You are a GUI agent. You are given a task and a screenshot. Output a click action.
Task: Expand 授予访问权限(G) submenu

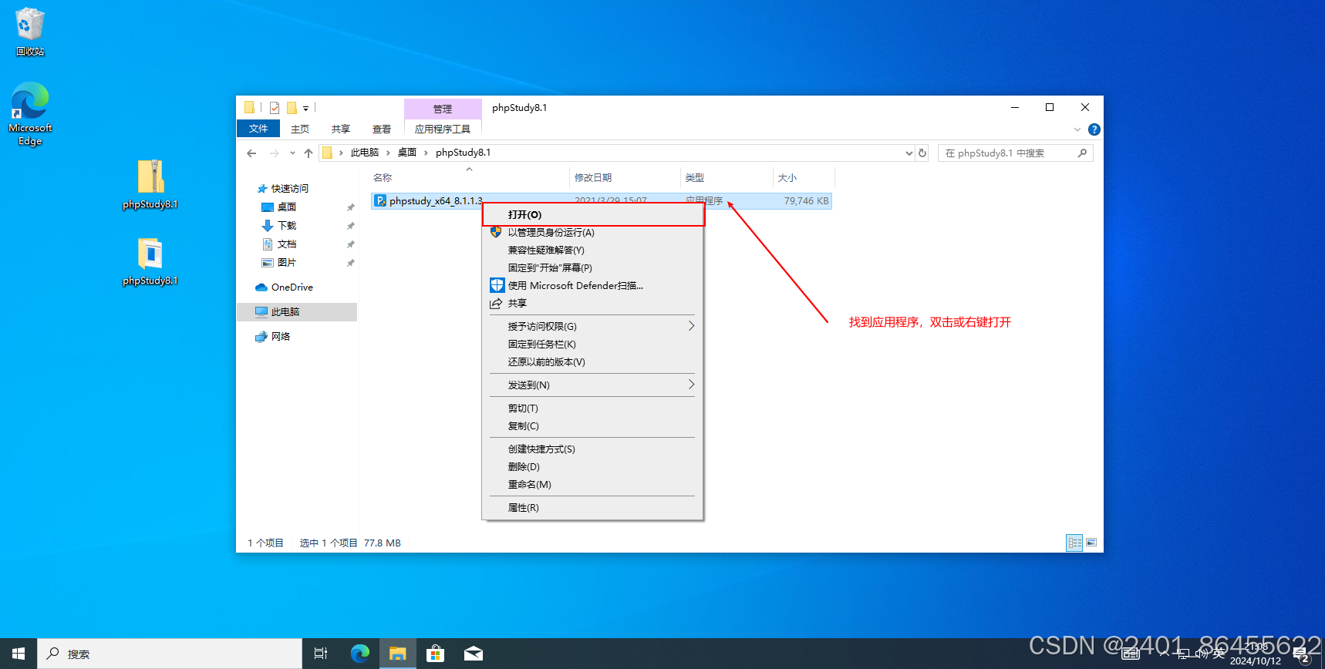tap(593, 327)
